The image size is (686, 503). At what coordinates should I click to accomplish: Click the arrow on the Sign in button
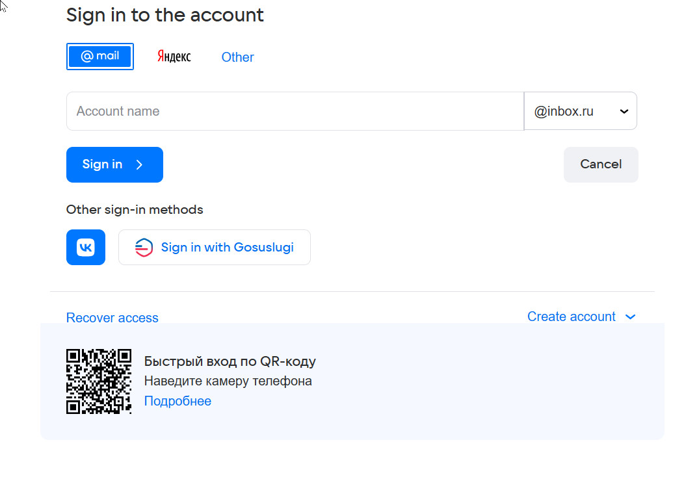point(139,165)
